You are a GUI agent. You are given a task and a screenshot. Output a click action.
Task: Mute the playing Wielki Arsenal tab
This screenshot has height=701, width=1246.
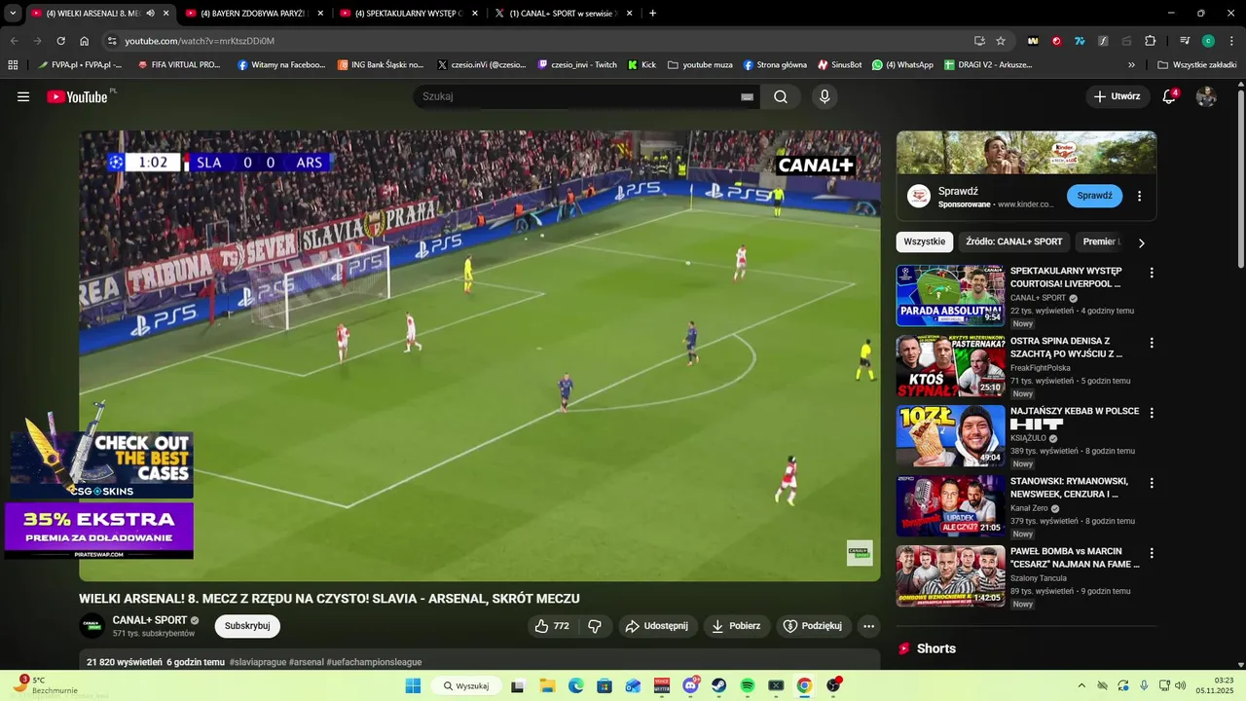[x=150, y=14]
